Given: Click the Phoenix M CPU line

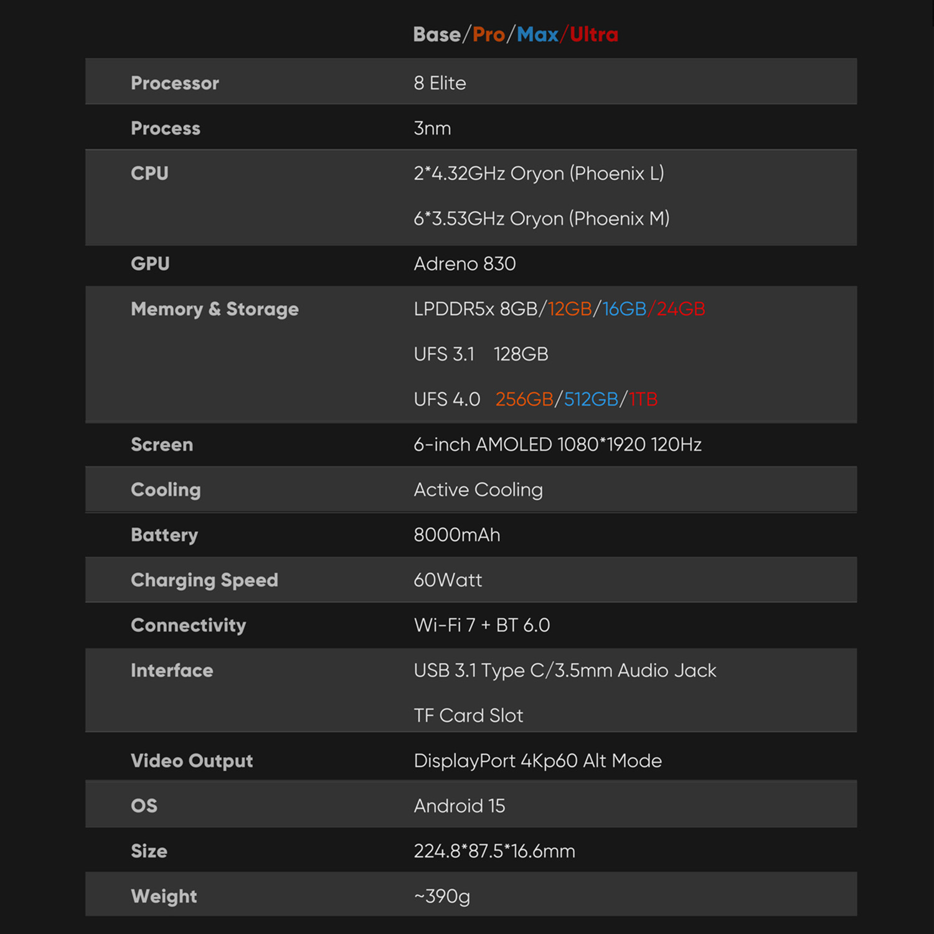Looking at the screenshot, I should click(541, 219).
